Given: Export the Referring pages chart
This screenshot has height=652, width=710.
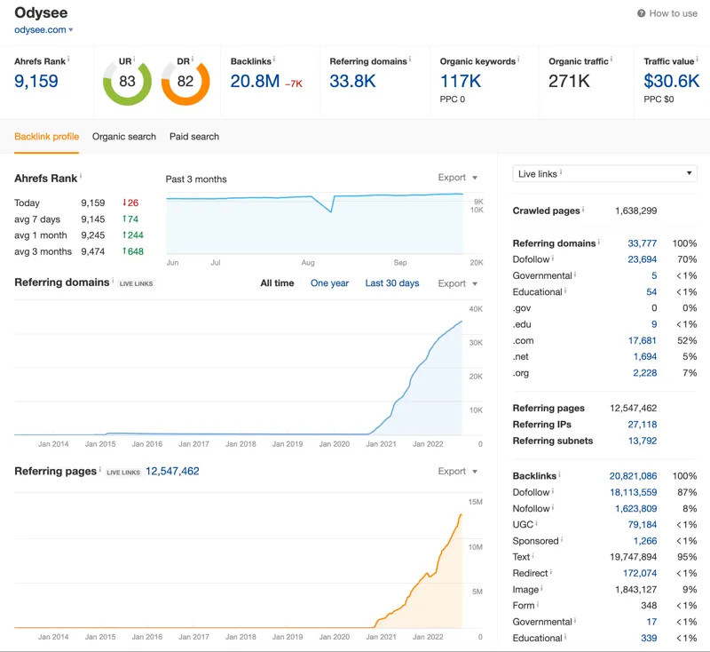Looking at the screenshot, I should (457, 471).
